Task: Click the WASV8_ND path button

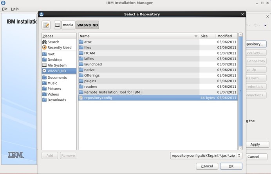Action: (87, 25)
